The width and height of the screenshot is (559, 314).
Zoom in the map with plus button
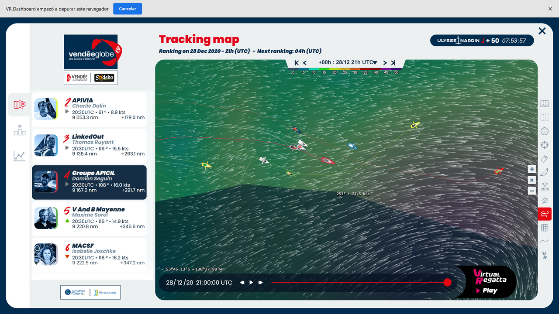(531, 169)
